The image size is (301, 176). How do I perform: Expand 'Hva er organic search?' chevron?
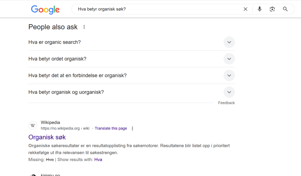229,42
